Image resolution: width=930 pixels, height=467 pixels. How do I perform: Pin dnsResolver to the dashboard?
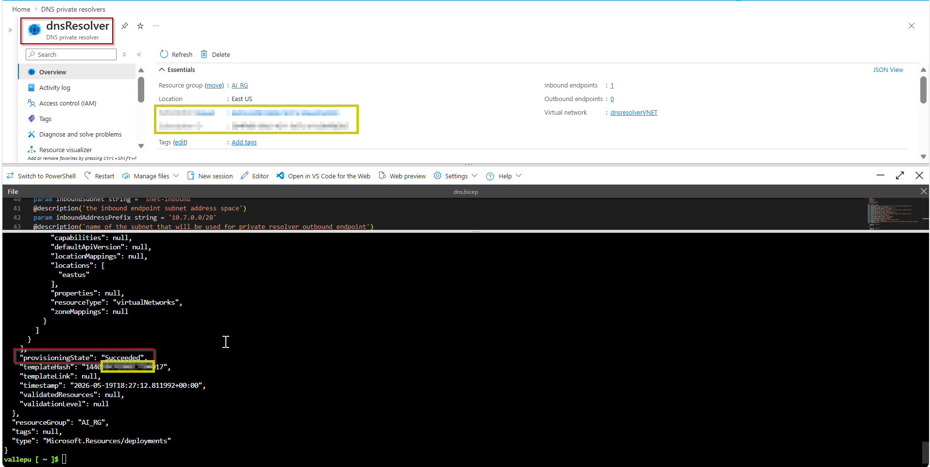click(125, 26)
